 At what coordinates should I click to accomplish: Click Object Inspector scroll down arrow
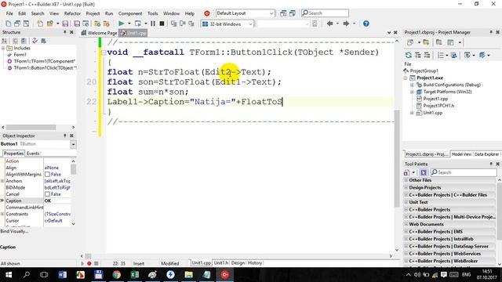73,224
